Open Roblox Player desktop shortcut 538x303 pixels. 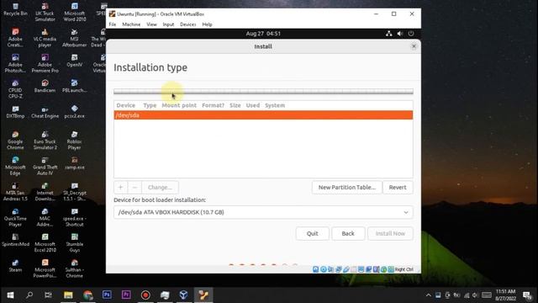point(75,141)
